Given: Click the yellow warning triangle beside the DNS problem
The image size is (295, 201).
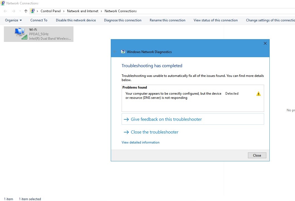Looking at the screenshot, I should (258, 94).
